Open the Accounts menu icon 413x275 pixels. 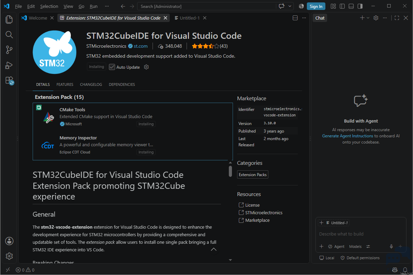coord(9,241)
